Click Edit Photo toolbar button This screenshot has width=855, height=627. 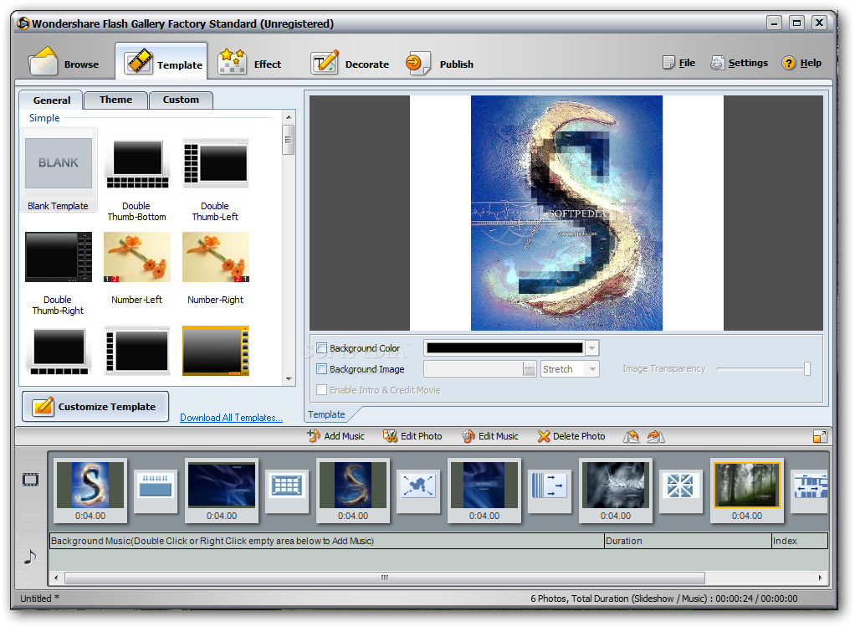[412, 436]
